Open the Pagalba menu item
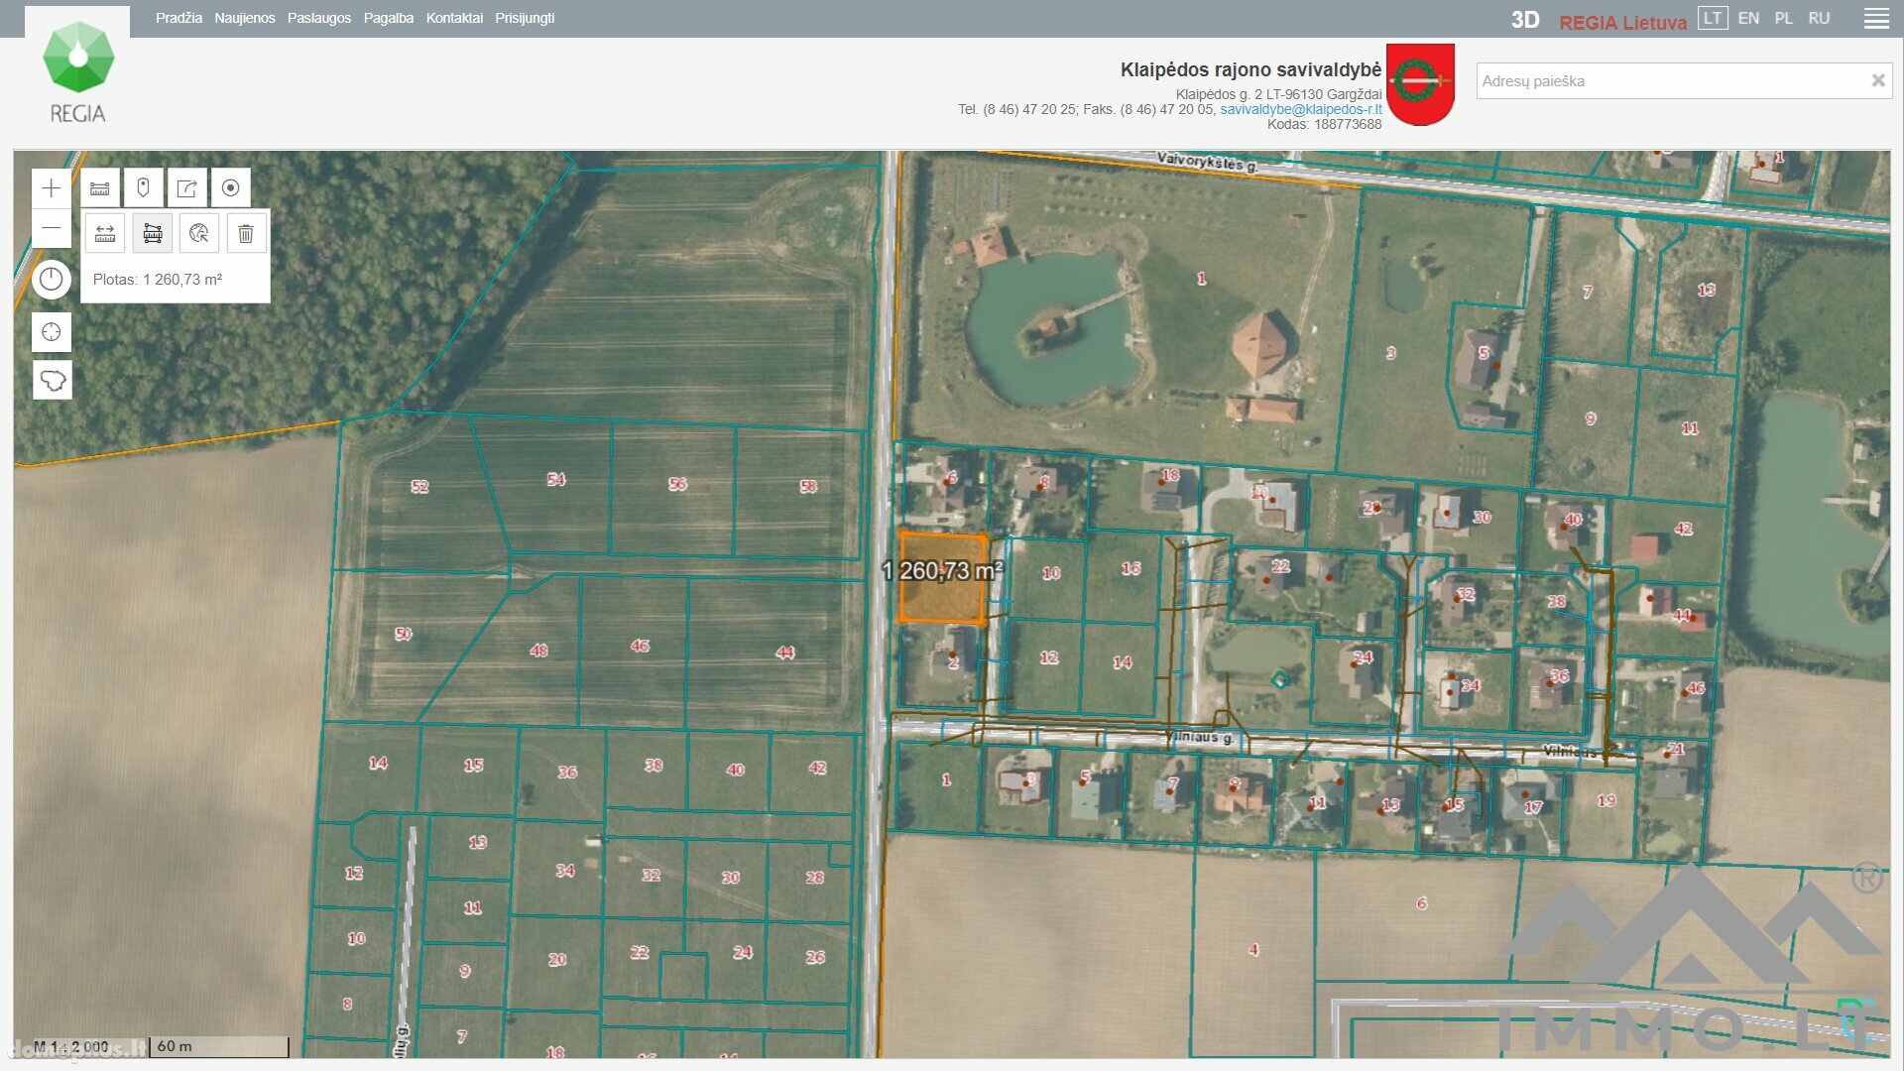 [x=389, y=18]
